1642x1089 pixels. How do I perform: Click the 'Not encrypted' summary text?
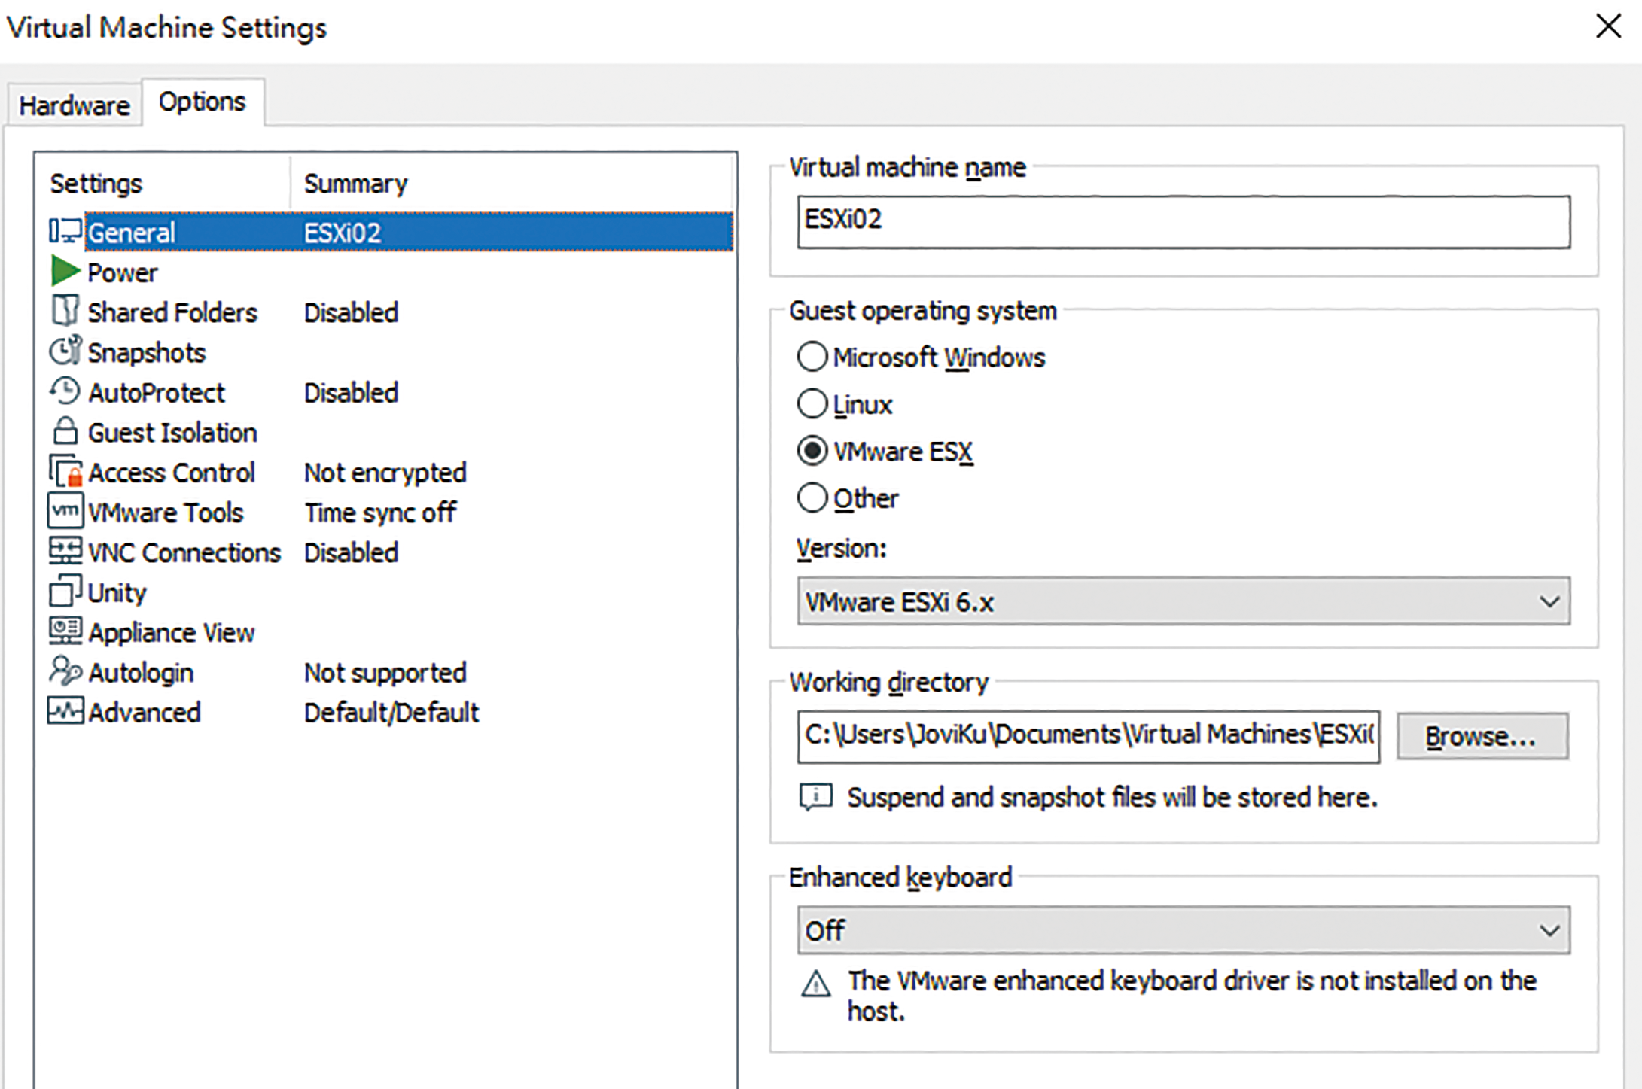385,473
